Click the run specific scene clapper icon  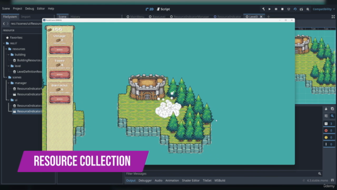point(301,9)
